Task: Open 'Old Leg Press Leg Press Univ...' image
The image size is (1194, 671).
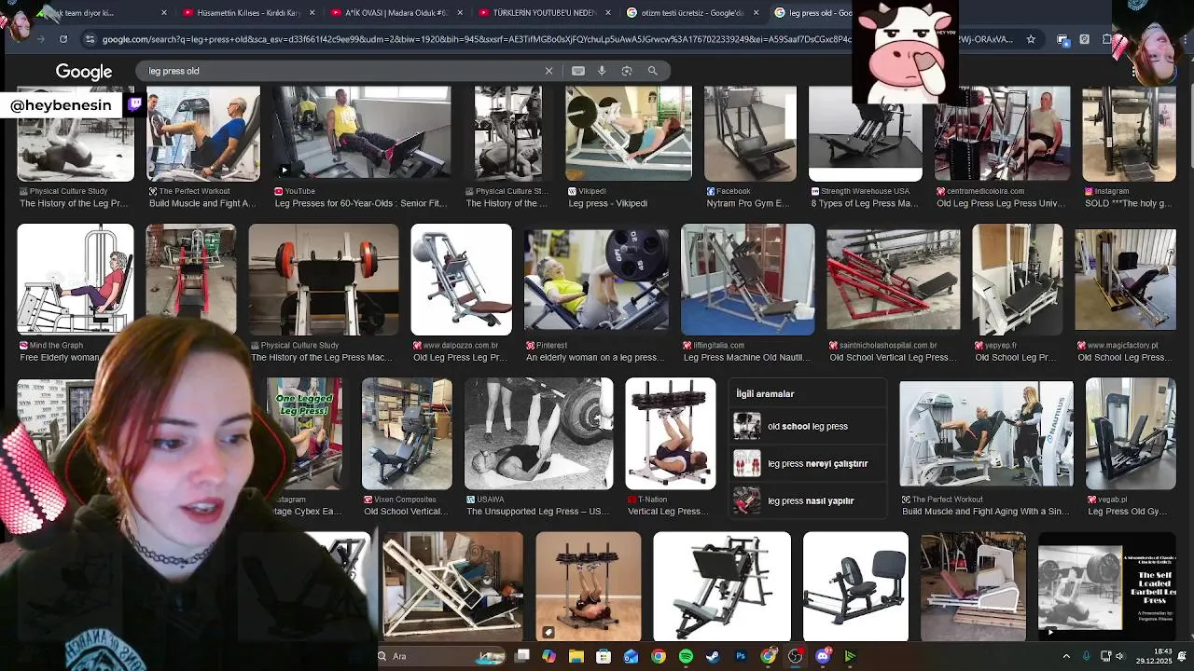Action: click(1002, 133)
